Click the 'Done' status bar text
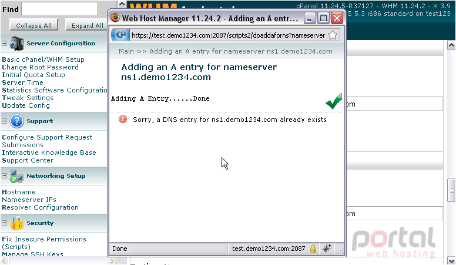Viewport: 456px width, 265px height. pos(120,249)
